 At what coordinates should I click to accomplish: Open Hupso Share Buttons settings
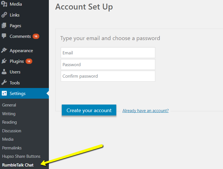click(21, 156)
